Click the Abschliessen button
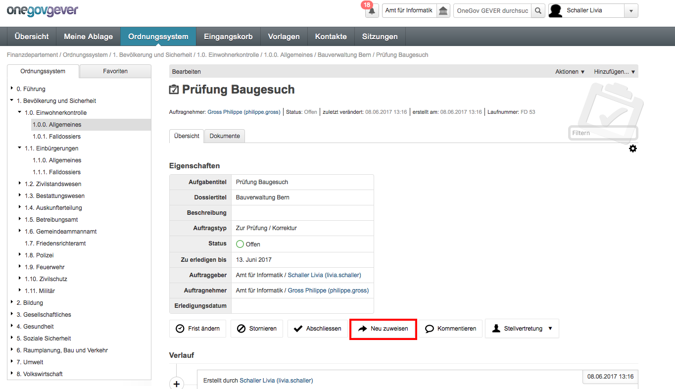The image size is (675, 389). pyautogui.click(x=317, y=329)
